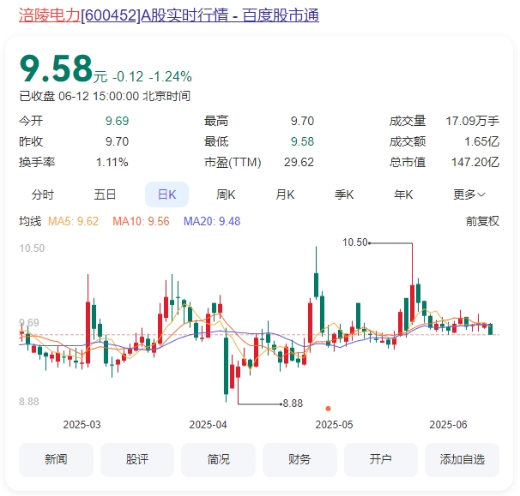Click the 换手率 value 1.11%

tap(112, 162)
